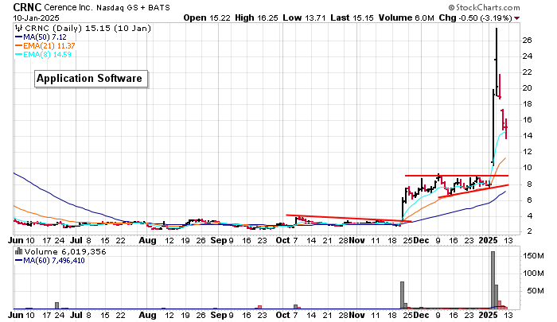Click the 26 price axis label
The image size is (557, 322).
(528, 40)
